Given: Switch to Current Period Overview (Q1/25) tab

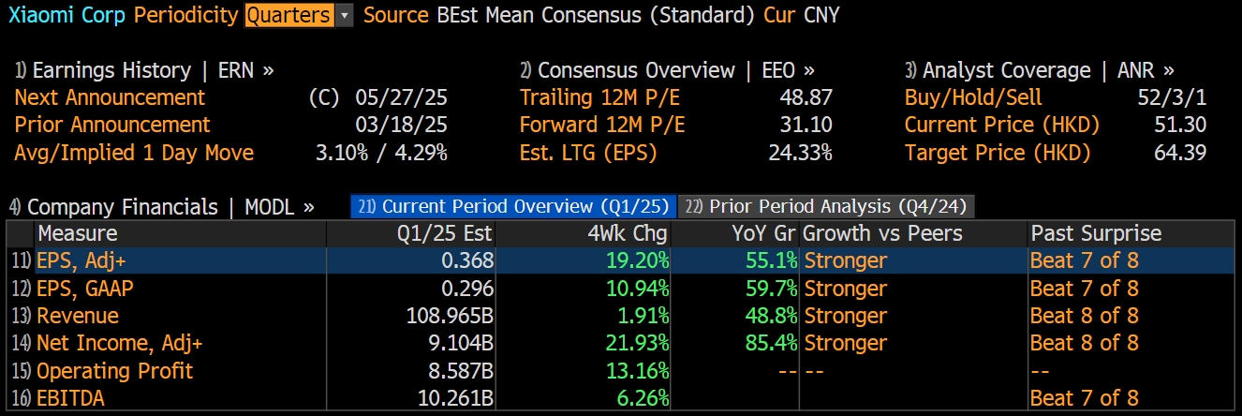Looking at the screenshot, I should tap(512, 207).
